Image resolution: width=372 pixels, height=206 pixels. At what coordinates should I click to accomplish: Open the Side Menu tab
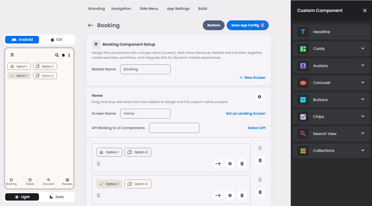click(149, 9)
